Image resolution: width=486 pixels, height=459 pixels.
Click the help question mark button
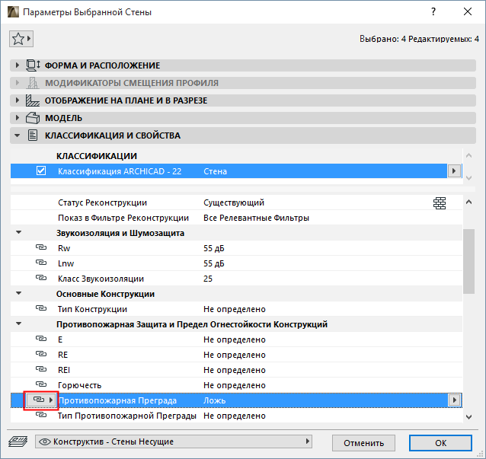coord(433,11)
